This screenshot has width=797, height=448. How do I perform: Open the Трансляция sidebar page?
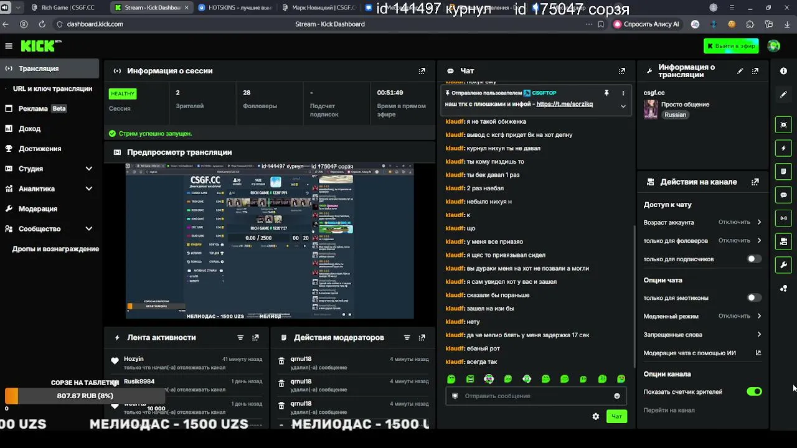coord(49,68)
